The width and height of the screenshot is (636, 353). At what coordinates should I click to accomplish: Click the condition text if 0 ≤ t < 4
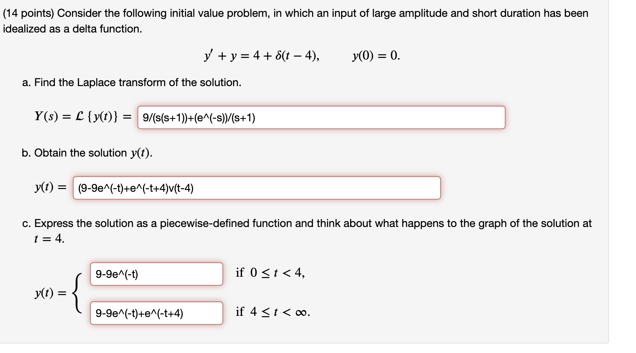(271, 272)
